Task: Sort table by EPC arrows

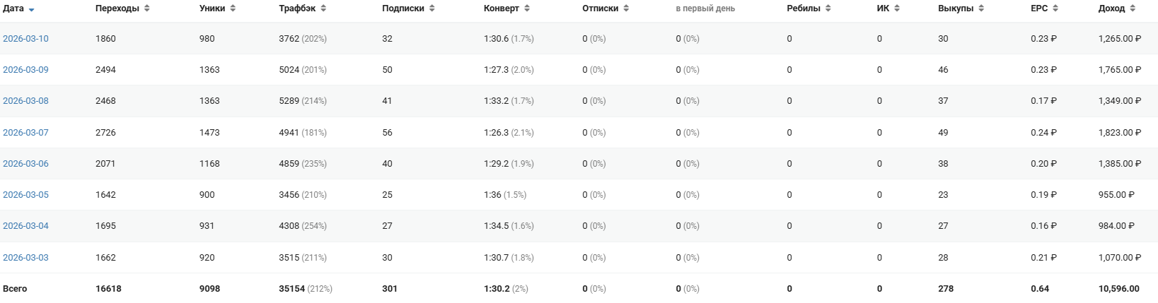Action: (x=1055, y=8)
